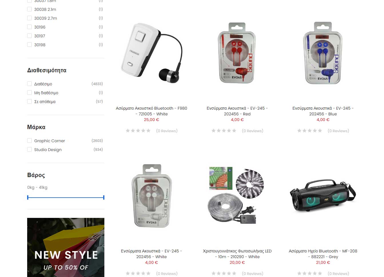
Task: Rate the F980 earphone with star rating
Action: (138, 131)
